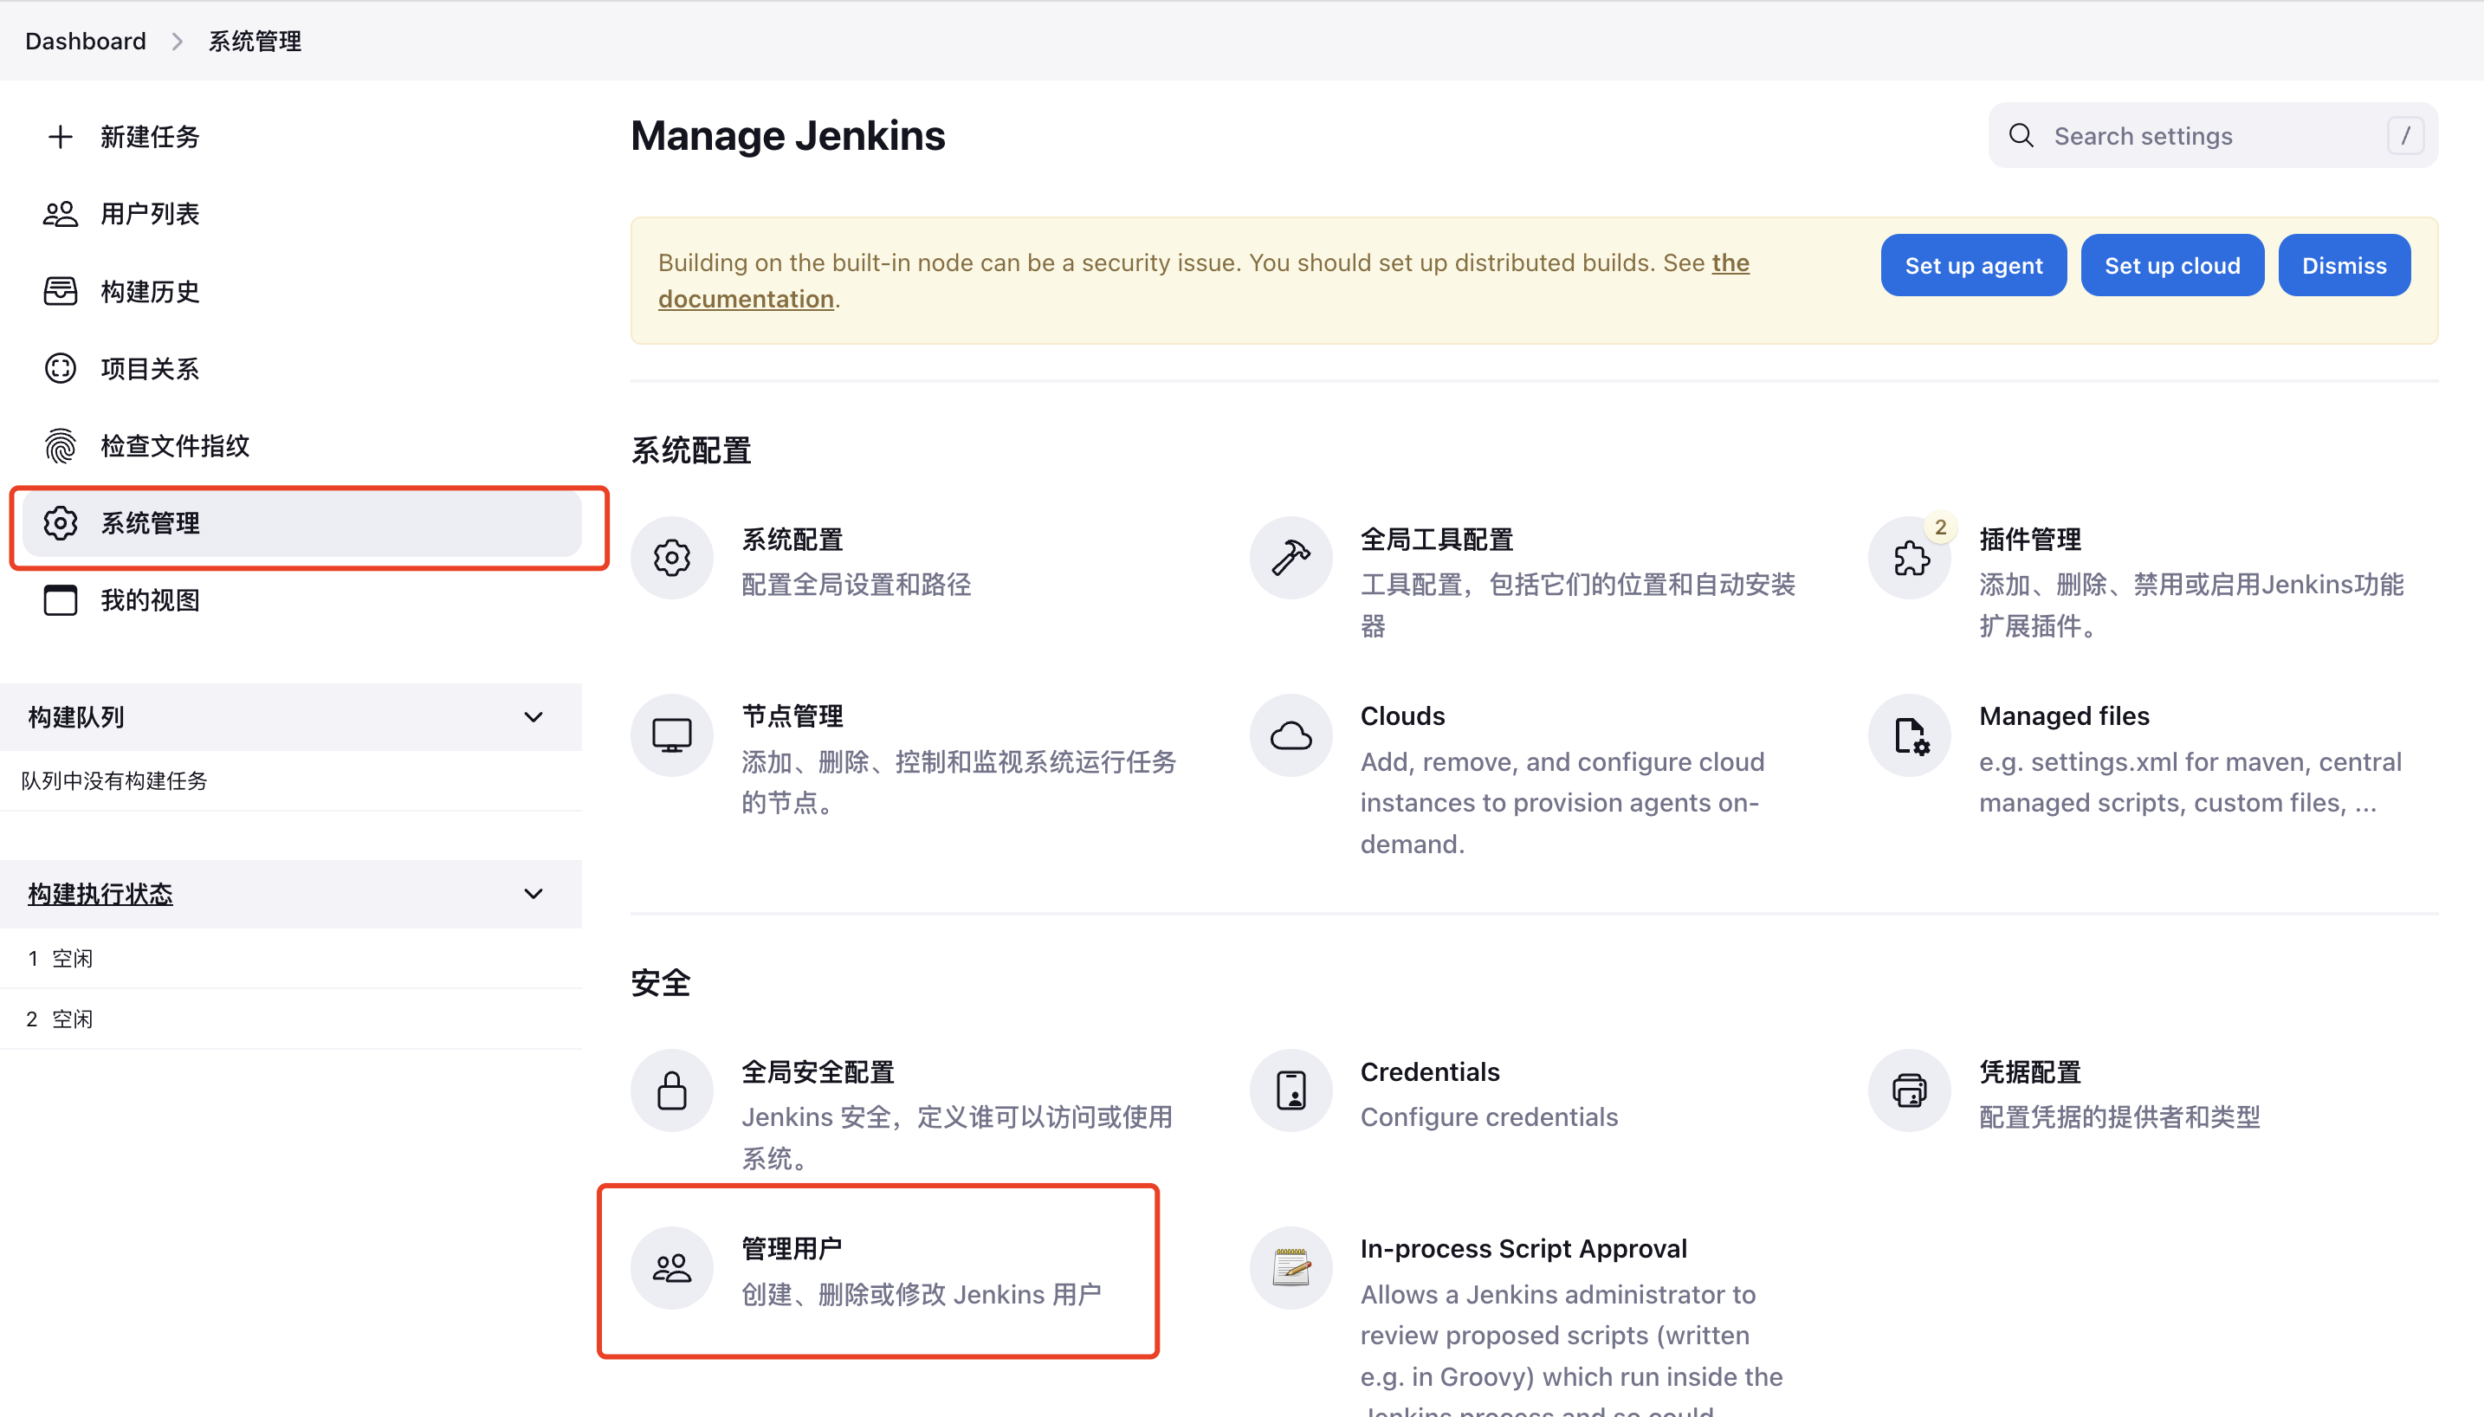The height and width of the screenshot is (1417, 2484).
Task: Open 我的视图 in the sidebar
Action: click(x=301, y=600)
